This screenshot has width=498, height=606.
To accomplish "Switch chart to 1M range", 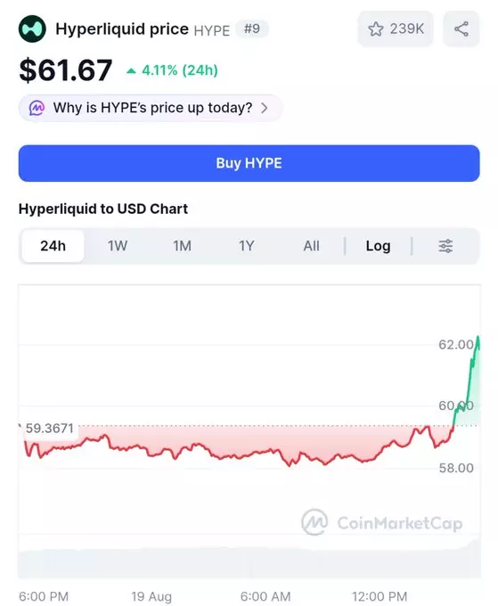I will 182,246.
